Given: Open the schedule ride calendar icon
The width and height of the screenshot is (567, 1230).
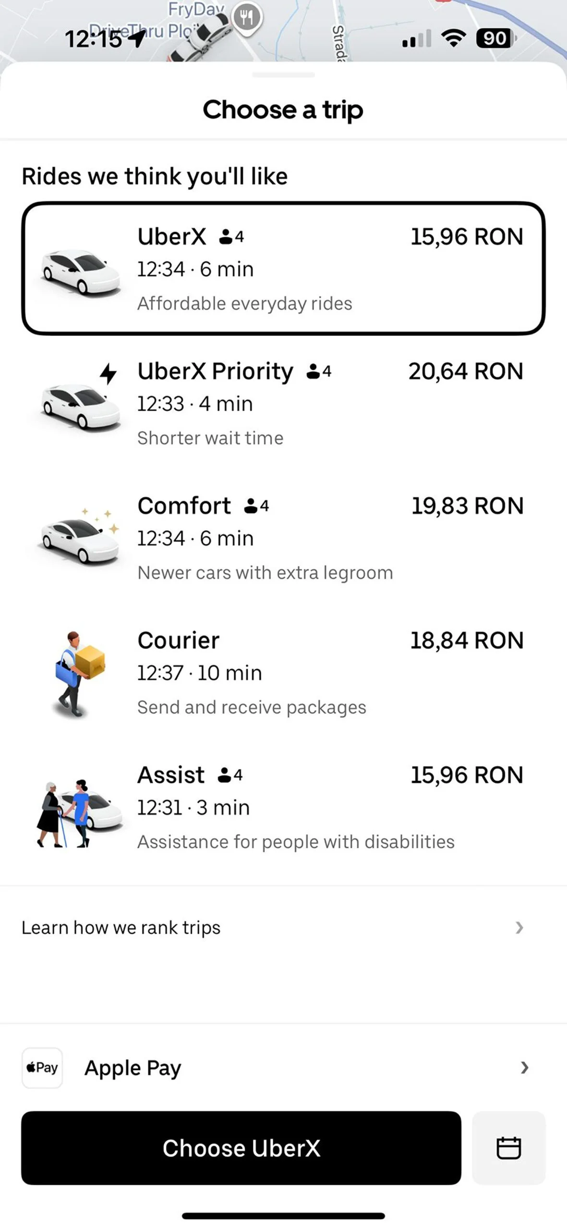Looking at the screenshot, I should point(508,1148).
